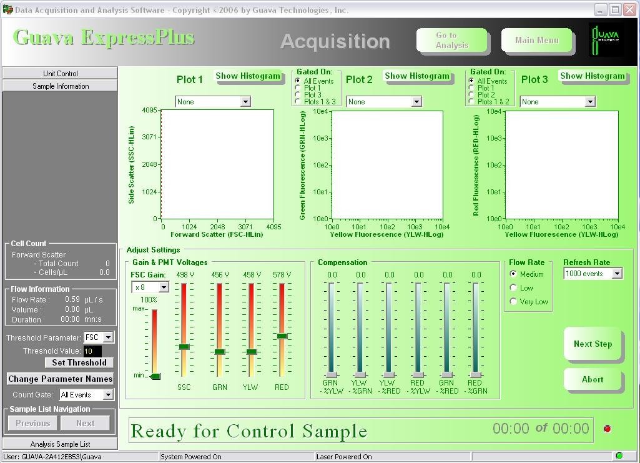Open the FSC Gain x8 dropdown

coord(150,287)
